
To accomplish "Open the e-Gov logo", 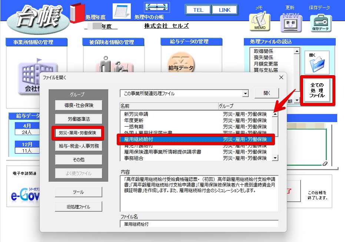I will (25, 195).
